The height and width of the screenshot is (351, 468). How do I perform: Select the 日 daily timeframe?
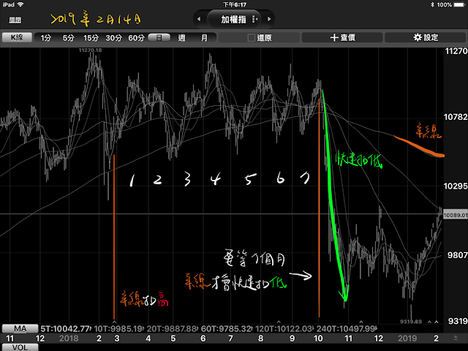[159, 37]
